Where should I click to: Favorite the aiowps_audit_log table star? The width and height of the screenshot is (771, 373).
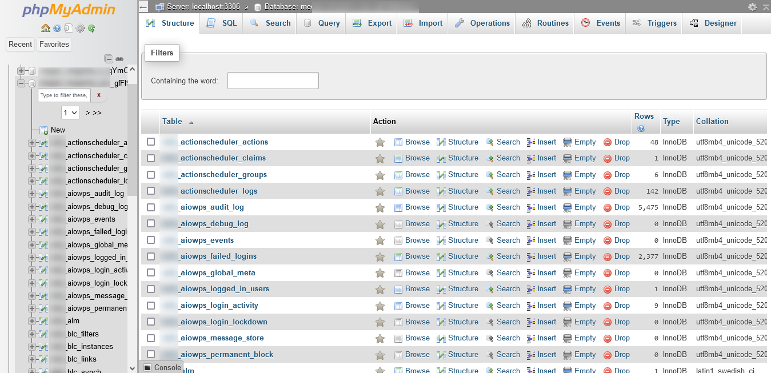380,207
